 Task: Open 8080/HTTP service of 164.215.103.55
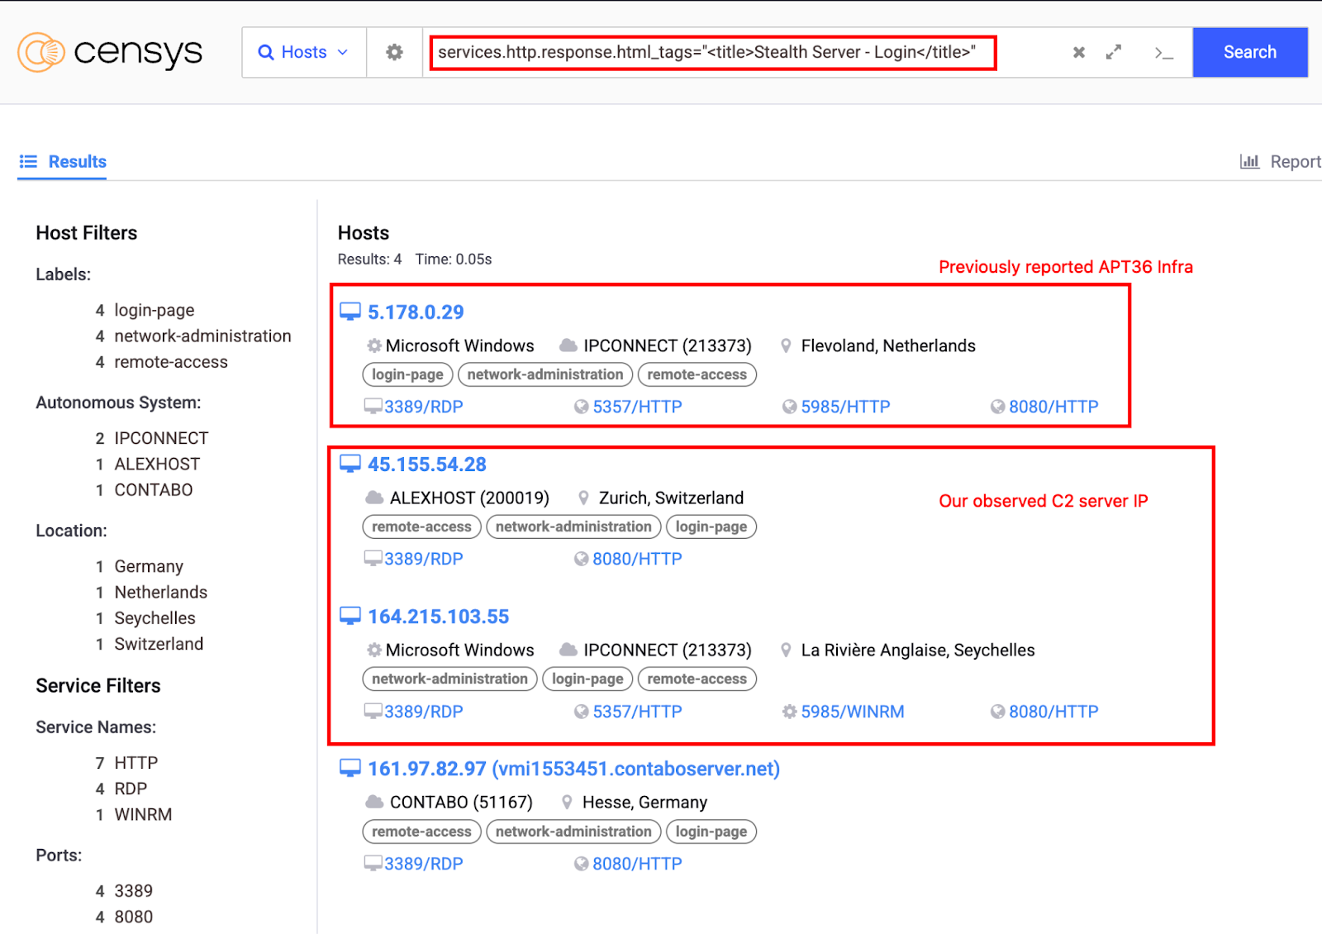pyautogui.click(x=1053, y=711)
